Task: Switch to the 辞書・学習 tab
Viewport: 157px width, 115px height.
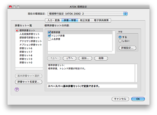Action: (70, 20)
